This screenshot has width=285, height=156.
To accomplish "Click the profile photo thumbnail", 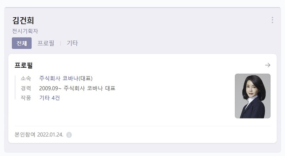I will (252, 96).
